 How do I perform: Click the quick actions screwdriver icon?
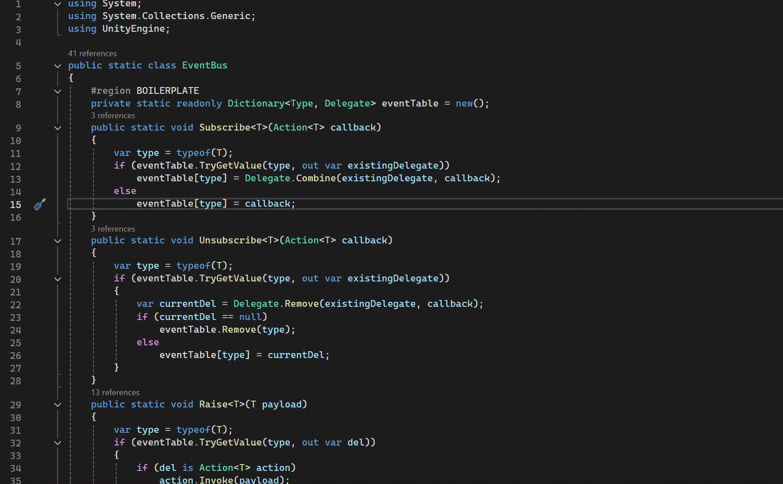tap(40, 204)
